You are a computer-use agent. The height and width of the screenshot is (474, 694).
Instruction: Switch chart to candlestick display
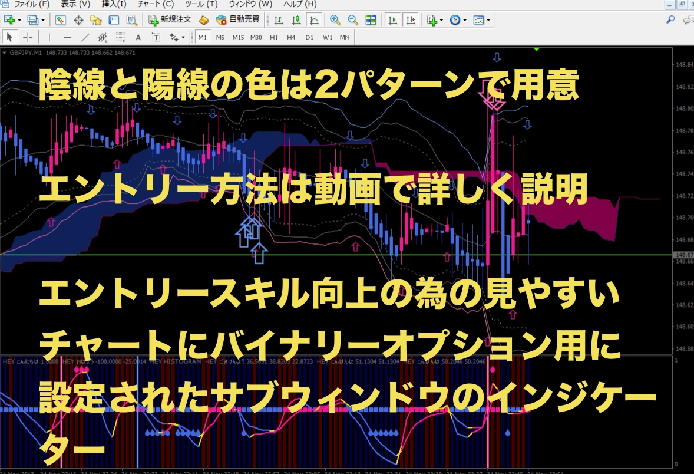[296, 19]
